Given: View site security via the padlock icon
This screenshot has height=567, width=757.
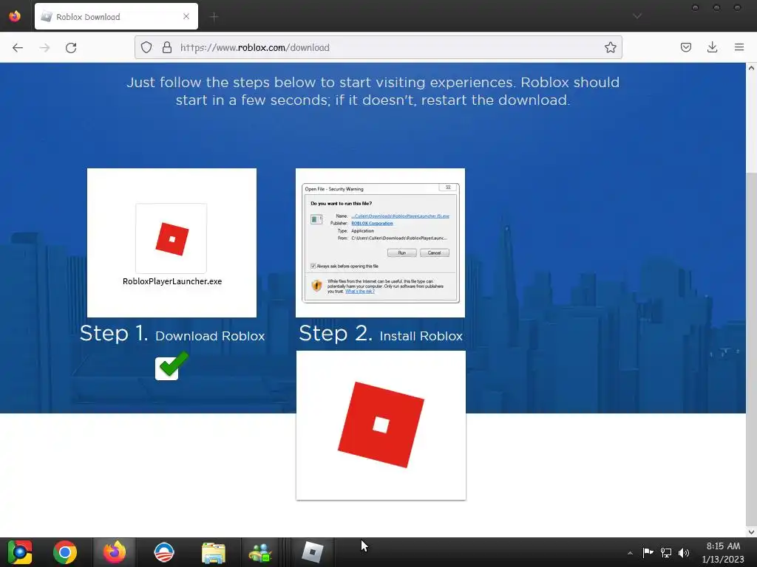Looking at the screenshot, I should click(167, 47).
